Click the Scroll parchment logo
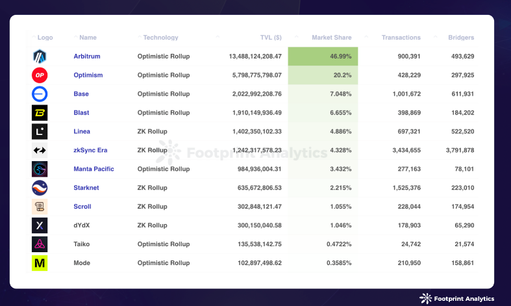 (x=40, y=207)
